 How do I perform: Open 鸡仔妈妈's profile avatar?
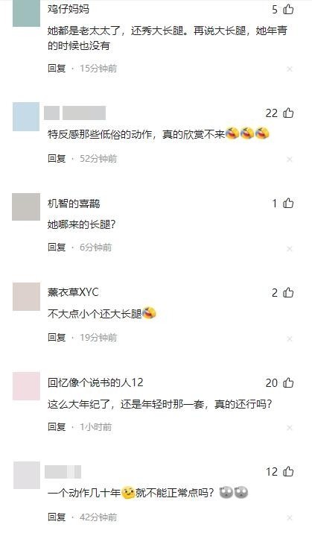[26, 13]
